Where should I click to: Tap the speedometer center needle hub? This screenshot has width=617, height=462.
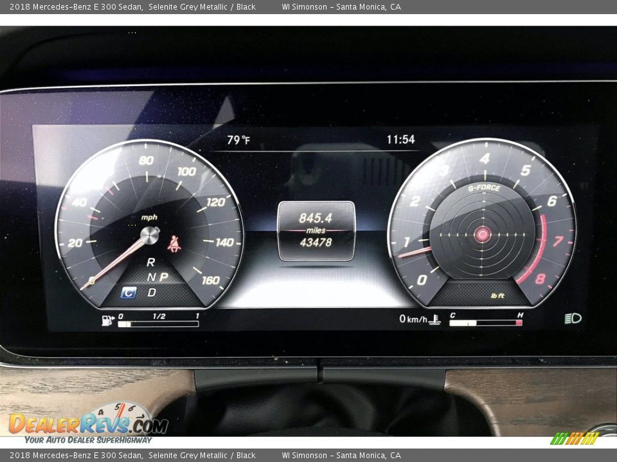(x=150, y=235)
